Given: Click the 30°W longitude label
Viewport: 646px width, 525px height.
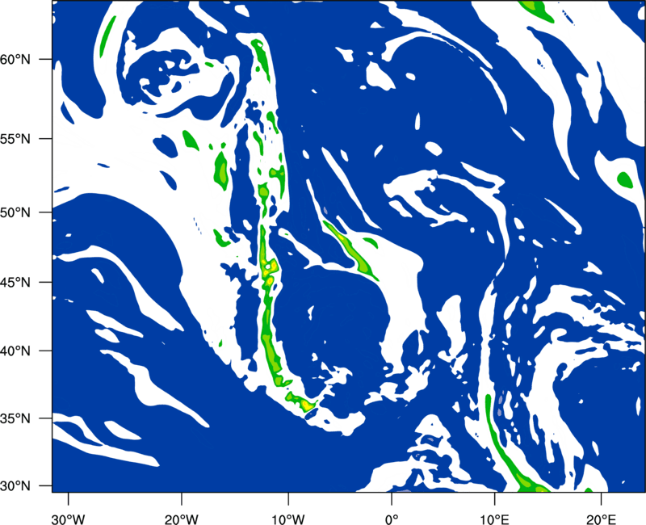Looking at the screenshot, I should tap(68, 519).
